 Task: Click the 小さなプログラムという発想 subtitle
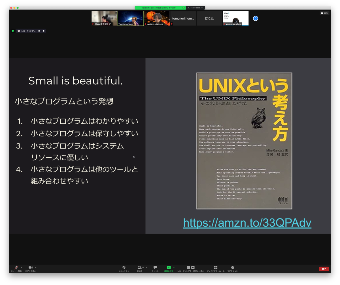coord(64,101)
